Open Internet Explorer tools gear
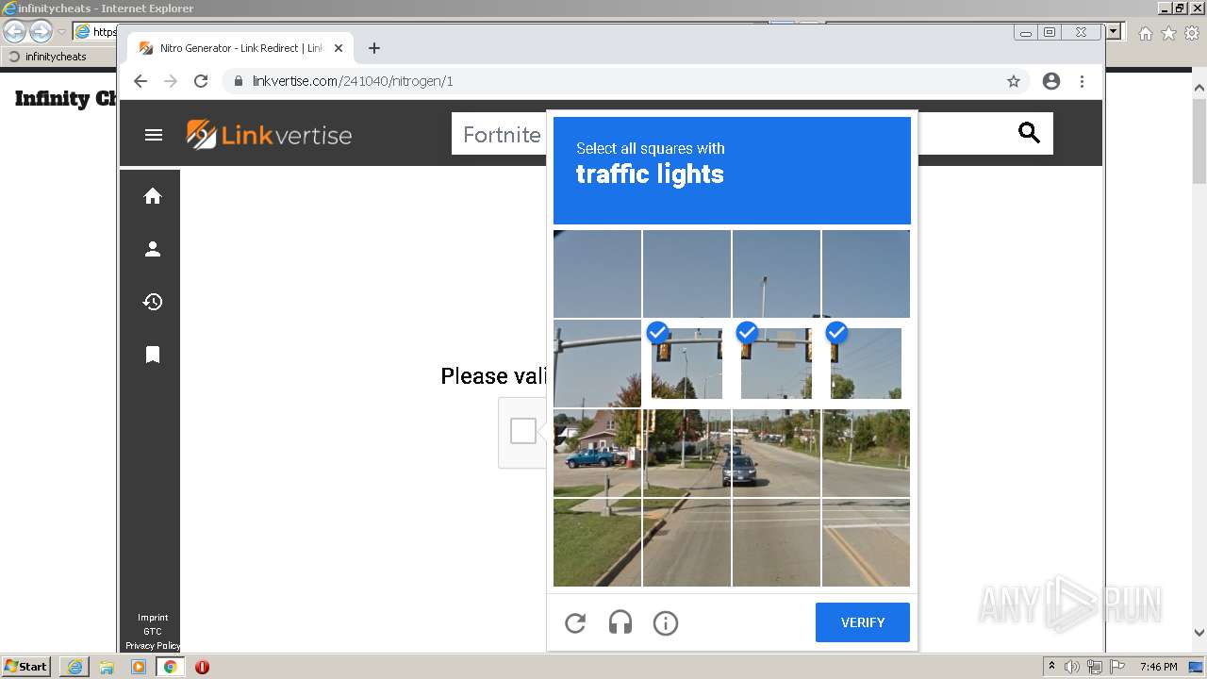The height and width of the screenshot is (679, 1207). click(x=1192, y=33)
